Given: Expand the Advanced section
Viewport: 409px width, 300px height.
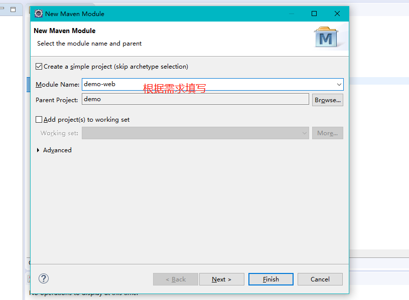Looking at the screenshot, I should (38, 150).
